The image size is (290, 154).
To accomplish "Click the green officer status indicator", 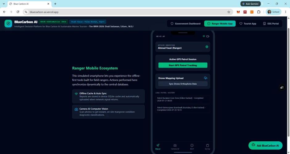I will click(x=207, y=47).
